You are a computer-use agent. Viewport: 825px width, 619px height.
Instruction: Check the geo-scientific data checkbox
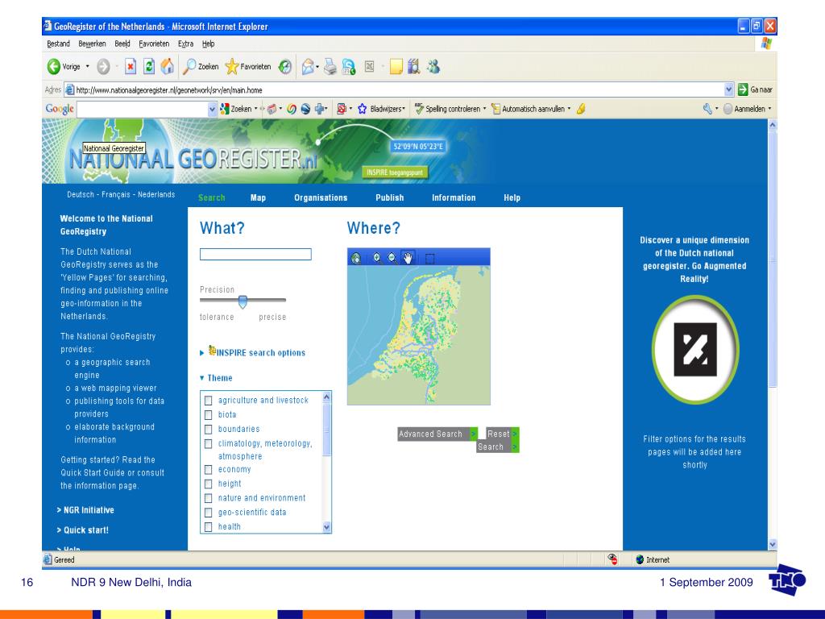[209, 512]
